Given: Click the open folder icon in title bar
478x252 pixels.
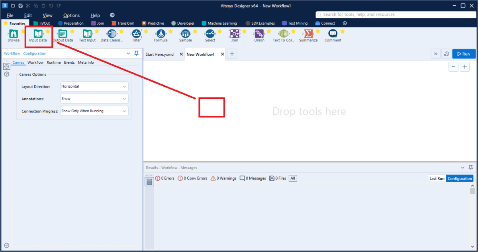Looking at the screenshot, I should [13, 6].
